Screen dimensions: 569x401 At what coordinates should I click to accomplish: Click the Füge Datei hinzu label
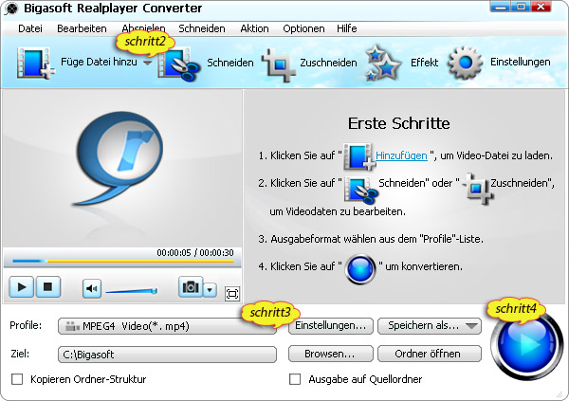(x=99, y=62)
